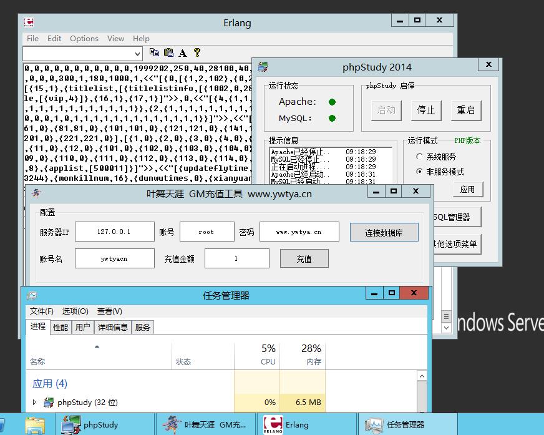Viewport: 544px width, 435px height.
Task: Click the 任务管理器 title bar icon
Action: (x=32, y=295)
